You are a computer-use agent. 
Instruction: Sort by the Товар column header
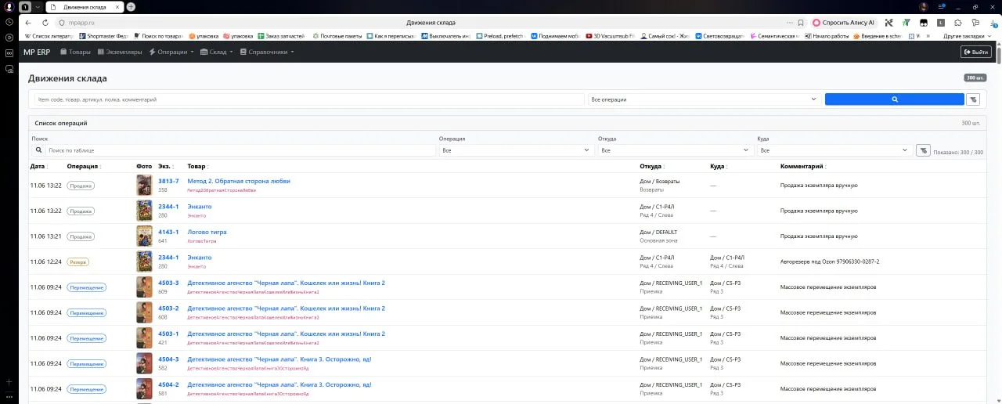(196, 167)
